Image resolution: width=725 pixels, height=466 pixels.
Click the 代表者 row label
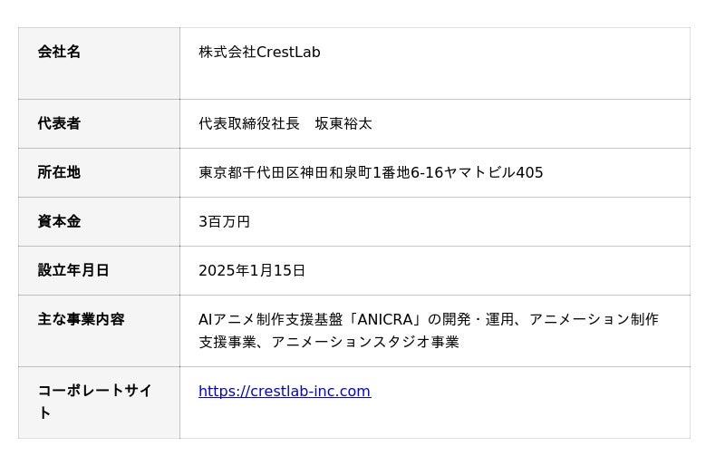tap(60, 123)
